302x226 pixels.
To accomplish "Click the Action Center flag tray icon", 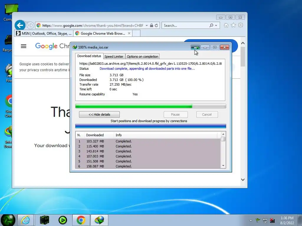I will [x=258, y=220].
